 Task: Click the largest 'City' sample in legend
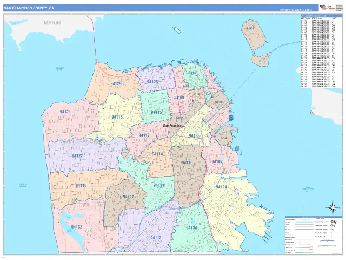(x=334, y=222)
